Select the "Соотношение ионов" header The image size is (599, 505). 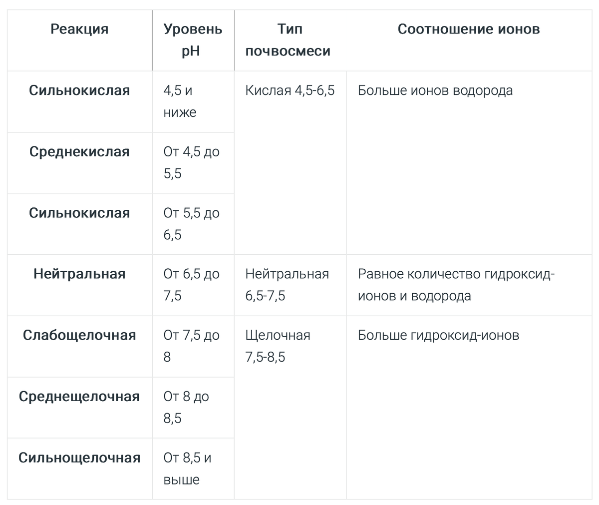click(469, 29)
